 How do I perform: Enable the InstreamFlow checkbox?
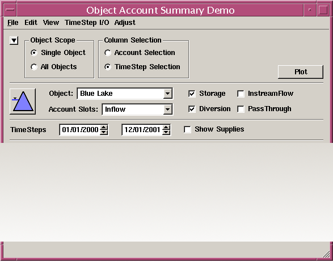coord(241,94)
